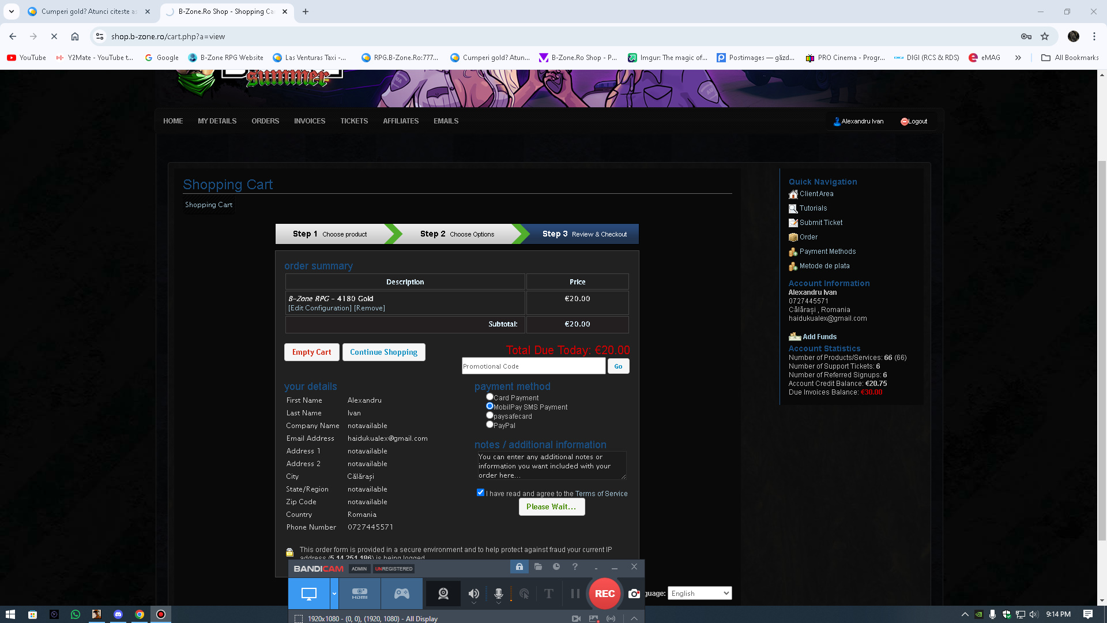This screenshot has width=1107, height=623.
Task: Open the AFFILIATES menu item
Action: click(x=401, y=121)
